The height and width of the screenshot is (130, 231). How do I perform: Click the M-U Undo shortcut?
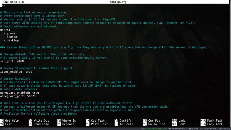point(179,120)
